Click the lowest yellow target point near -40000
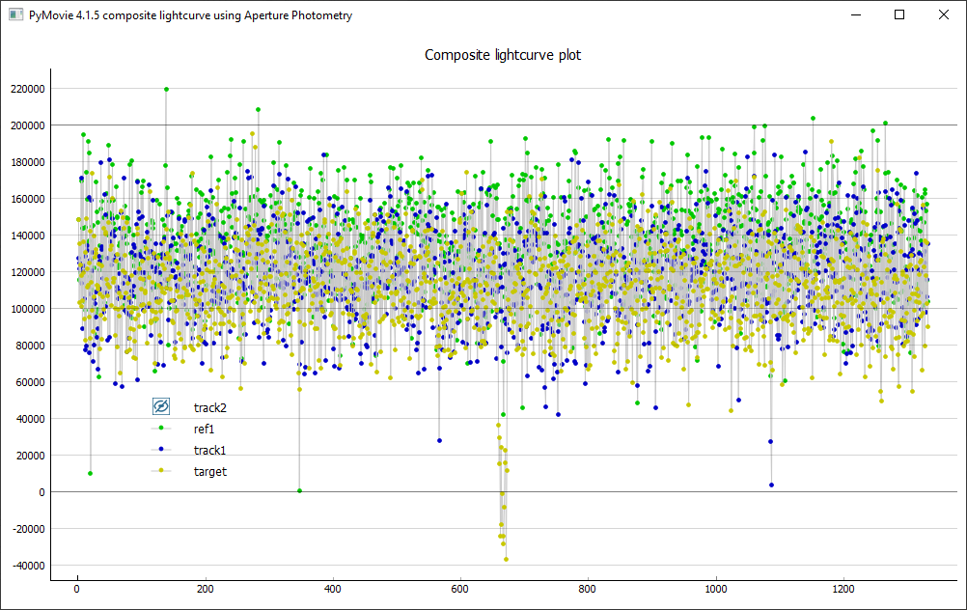This screenshot has height=610, width=967. click(x=506, y=559)
